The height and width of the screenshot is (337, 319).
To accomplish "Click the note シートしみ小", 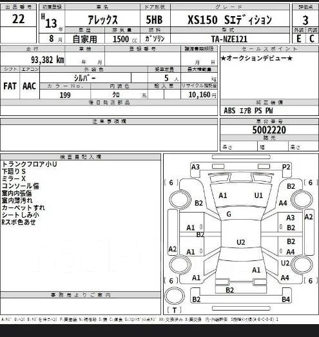I will (x=21, y=215).
